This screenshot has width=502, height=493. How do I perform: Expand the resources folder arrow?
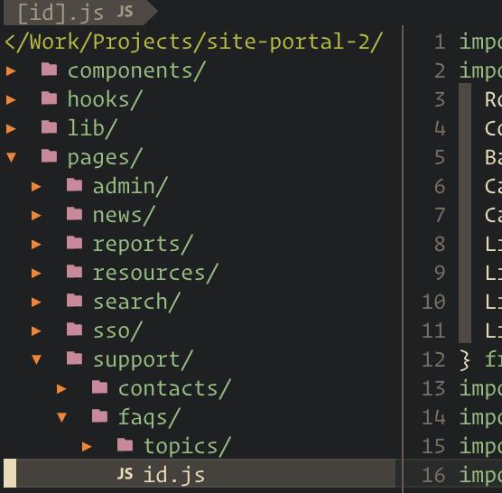[36, 273]
